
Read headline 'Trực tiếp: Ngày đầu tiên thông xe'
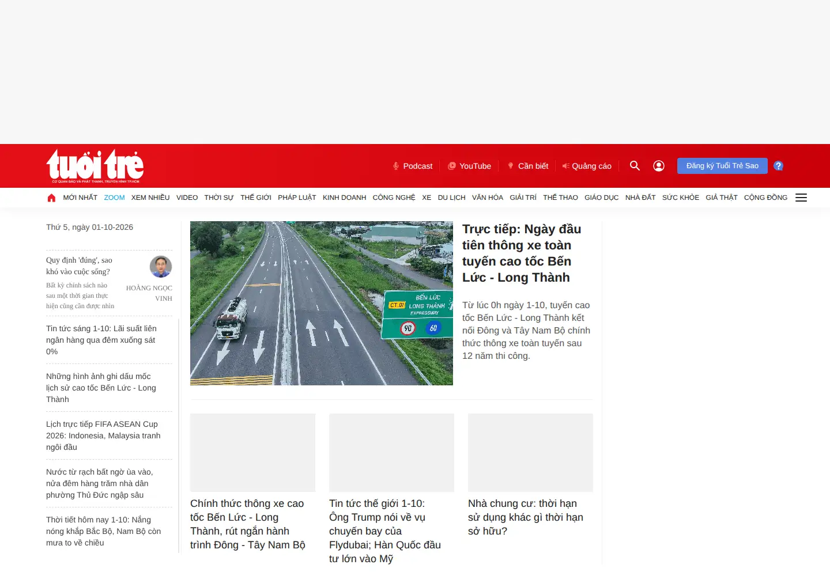click(x=522, y=253)
